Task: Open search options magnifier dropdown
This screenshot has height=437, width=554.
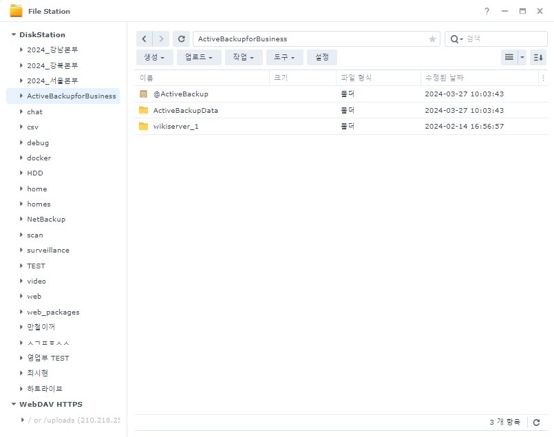Action: click(x=456, y=39)
